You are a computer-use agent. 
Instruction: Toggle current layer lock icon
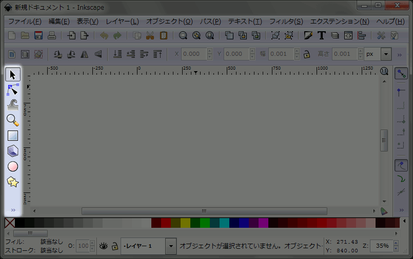[x=115, y=246]
